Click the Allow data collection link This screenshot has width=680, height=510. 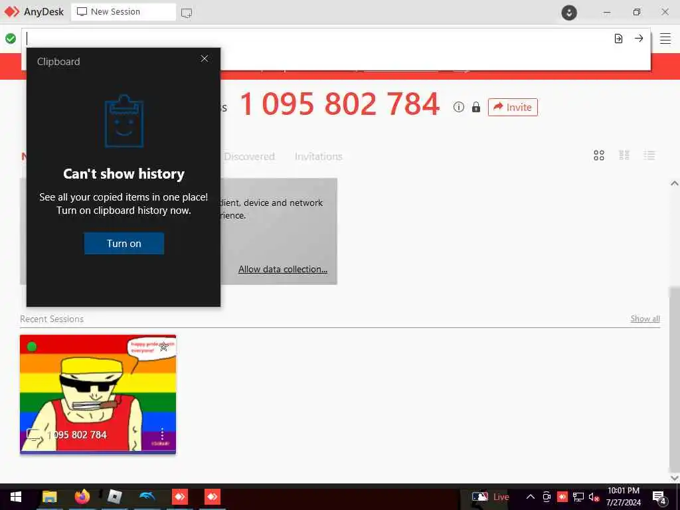[283, 270]
